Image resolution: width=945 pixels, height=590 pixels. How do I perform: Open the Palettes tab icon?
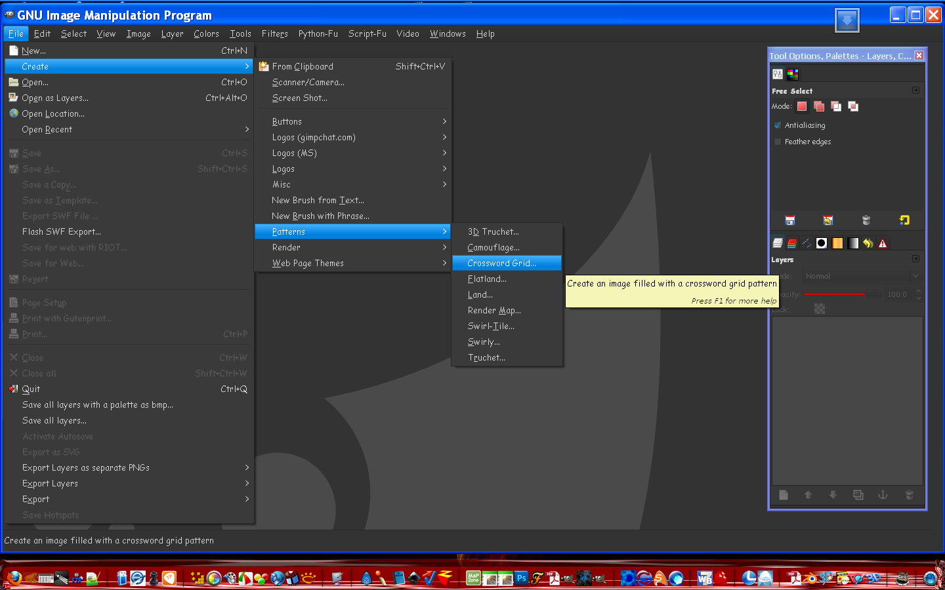click(793, 74)
